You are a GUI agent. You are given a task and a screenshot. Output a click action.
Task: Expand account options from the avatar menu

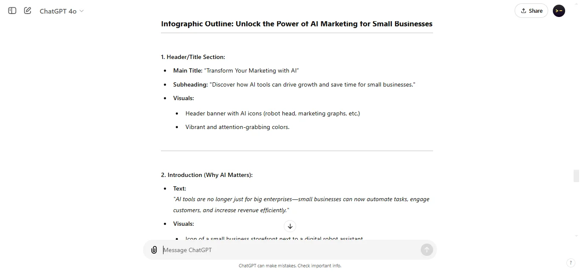coord(559,11)
